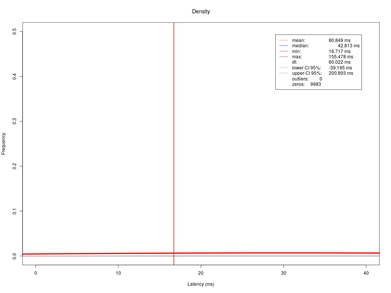Click the dt value 60.022 ms
This screenshot has width=391, height=293.
coord(339,62)
